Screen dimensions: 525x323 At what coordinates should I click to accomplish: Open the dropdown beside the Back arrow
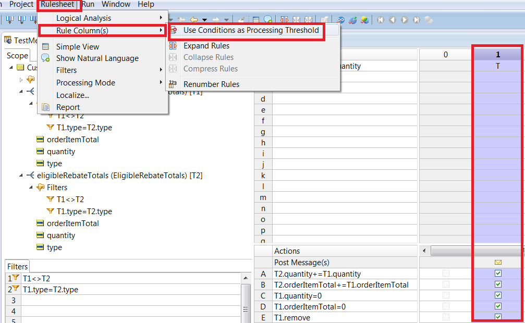pos(204,20)
